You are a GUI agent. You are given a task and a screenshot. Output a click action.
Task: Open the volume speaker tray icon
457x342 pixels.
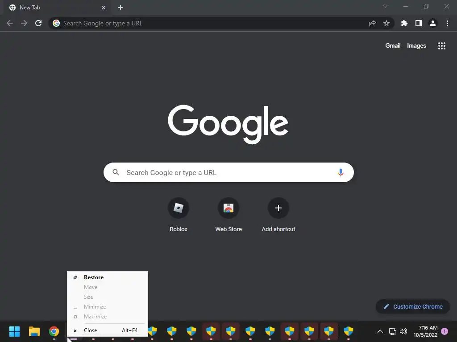pyautogui.click(x=403, y=331)
